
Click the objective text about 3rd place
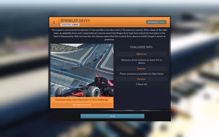[x=142, y=61]
